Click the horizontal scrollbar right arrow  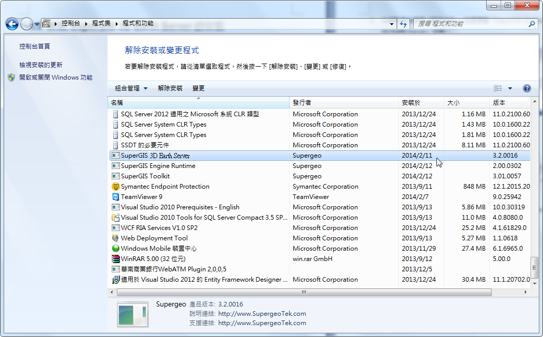pos(526,293)
